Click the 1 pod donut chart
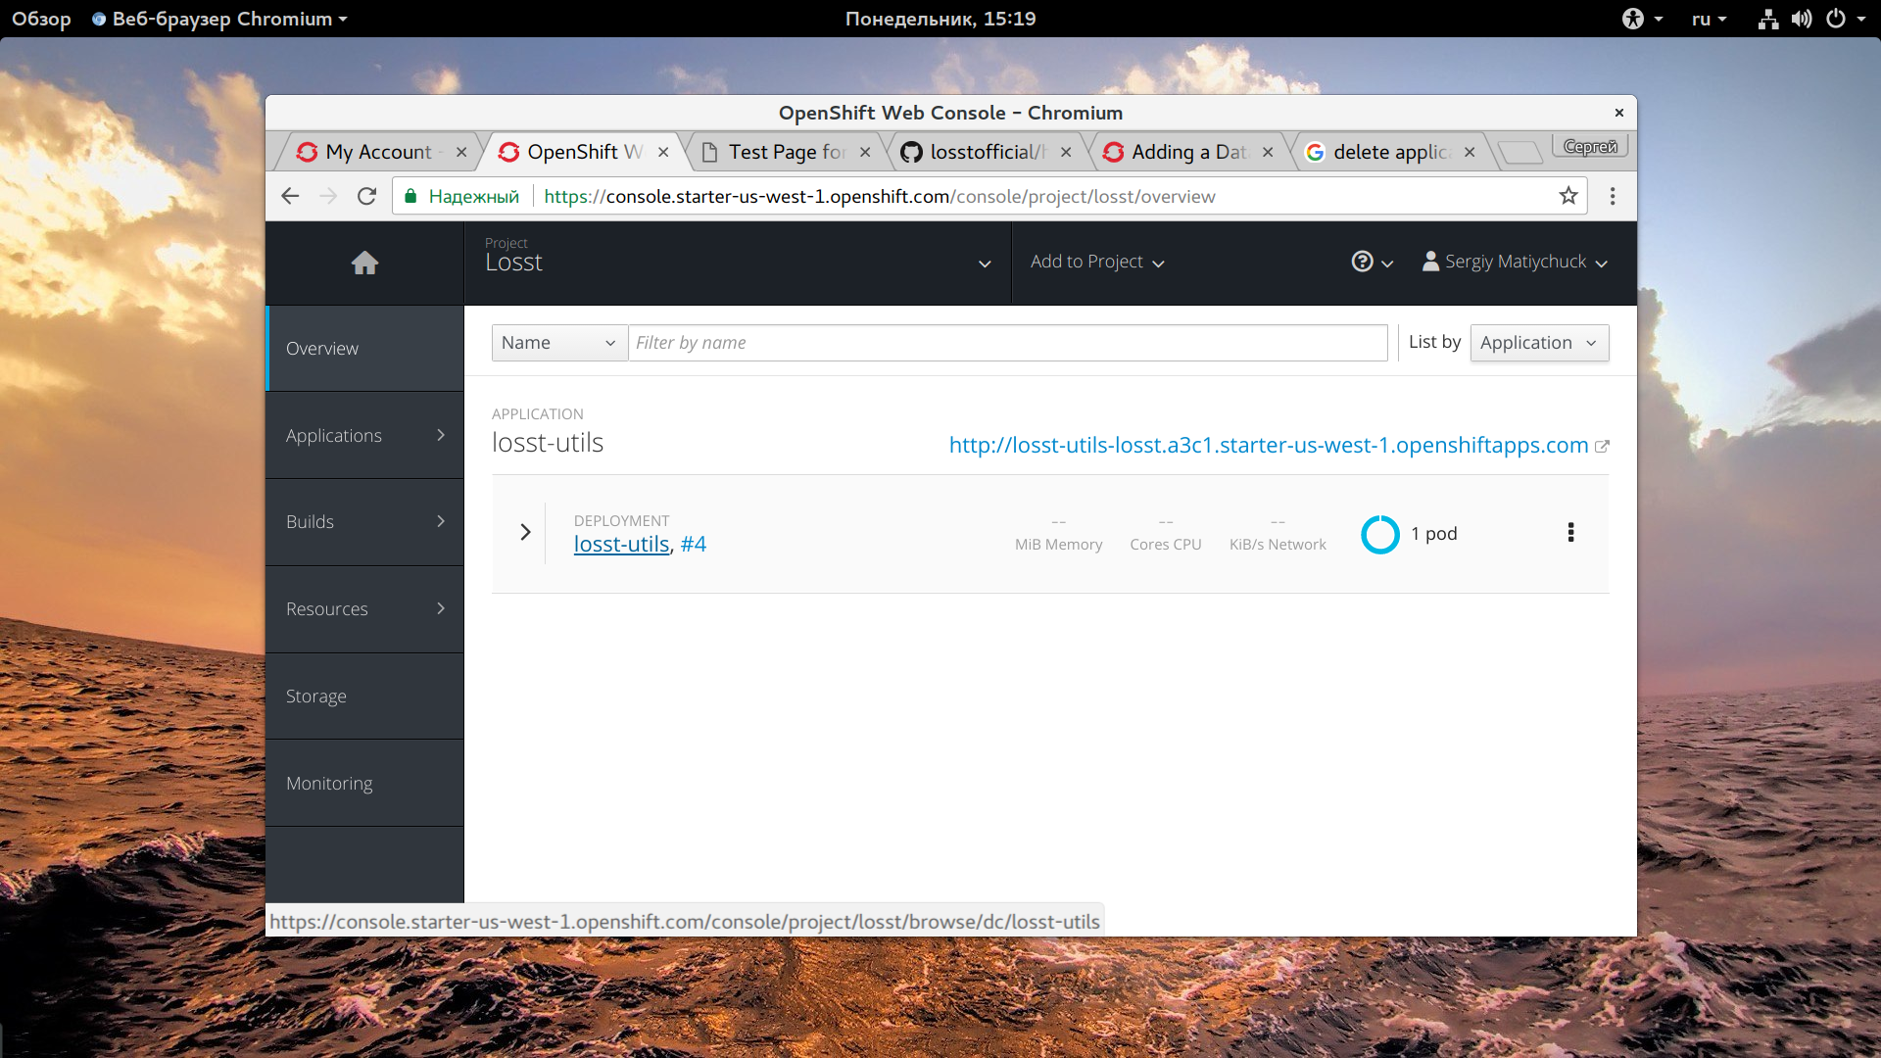1881x1058 pixels. (x=1380, y=534)
